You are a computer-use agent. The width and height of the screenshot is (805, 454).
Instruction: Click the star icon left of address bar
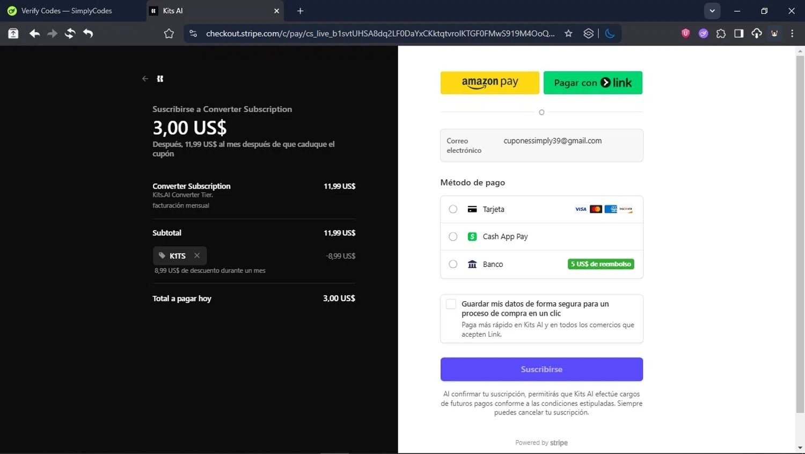coord(169,33)
